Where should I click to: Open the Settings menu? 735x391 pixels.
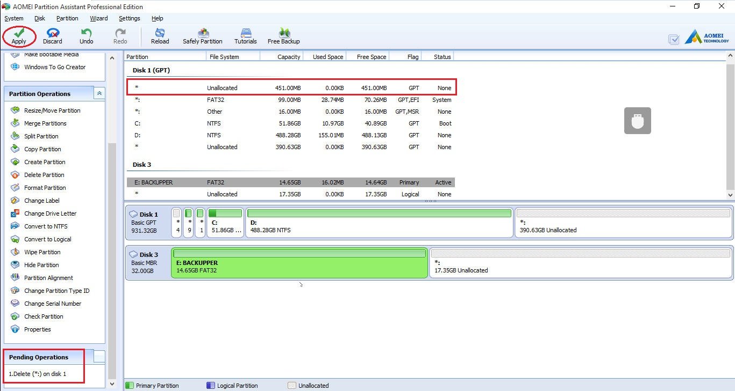point(129,18)
